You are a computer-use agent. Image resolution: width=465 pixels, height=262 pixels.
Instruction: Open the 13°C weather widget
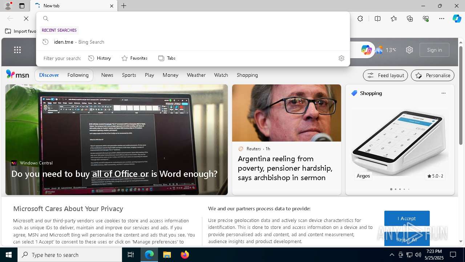[386, 50]
